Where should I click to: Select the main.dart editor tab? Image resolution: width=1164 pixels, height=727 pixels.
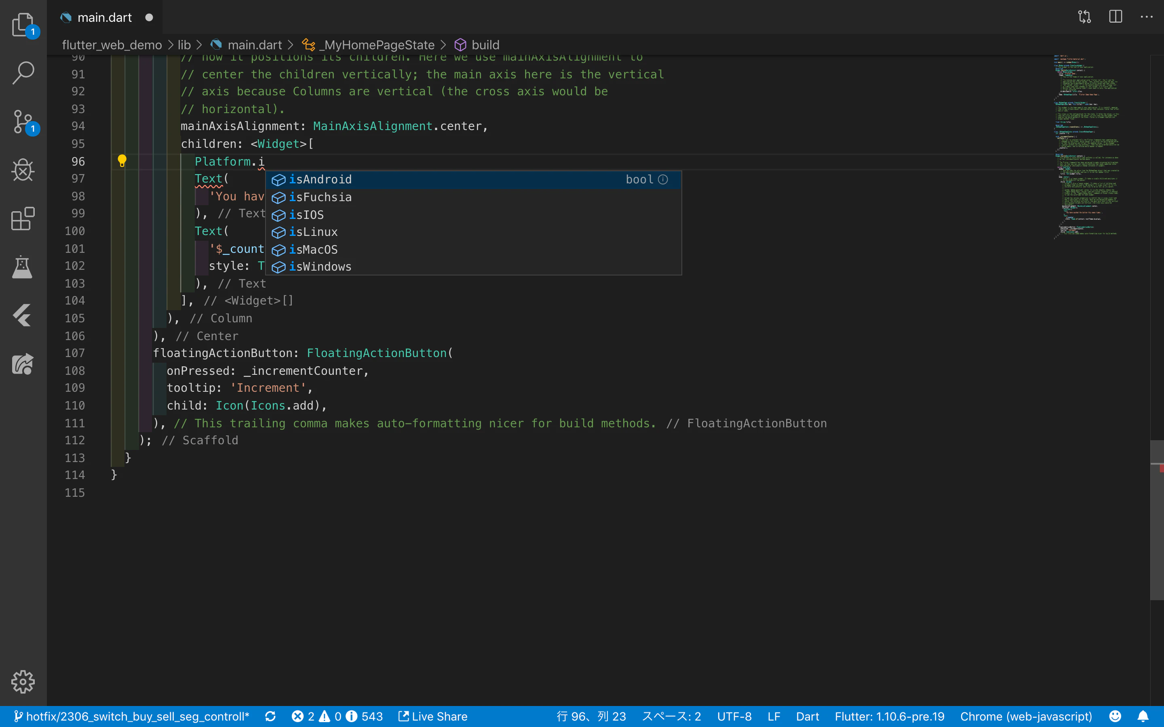coord(104,17)
